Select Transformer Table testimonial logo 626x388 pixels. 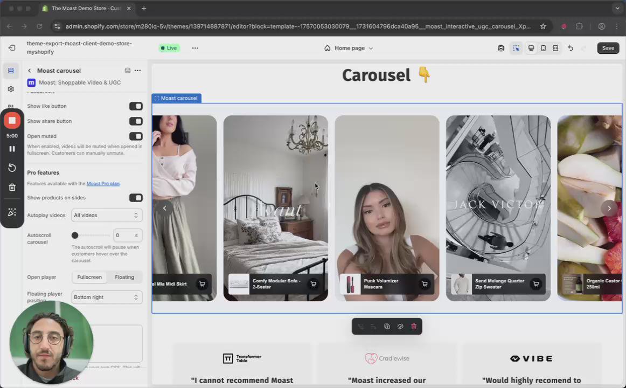[242, 358]
